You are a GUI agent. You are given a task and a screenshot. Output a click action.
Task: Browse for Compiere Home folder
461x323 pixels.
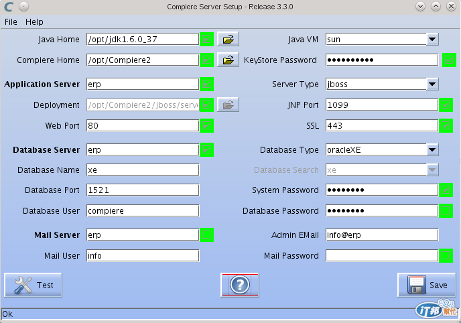pyautogui.click(x=228, y=60)
